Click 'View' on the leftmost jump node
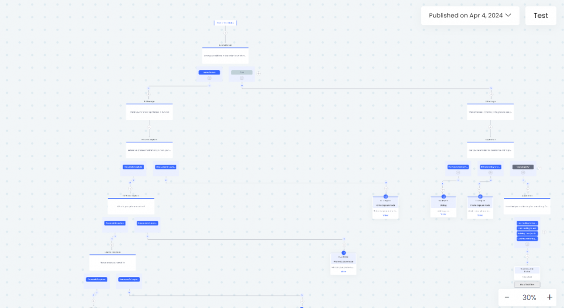Image resolution: width=564 pixels, height=308 pixels. point(385,215)
